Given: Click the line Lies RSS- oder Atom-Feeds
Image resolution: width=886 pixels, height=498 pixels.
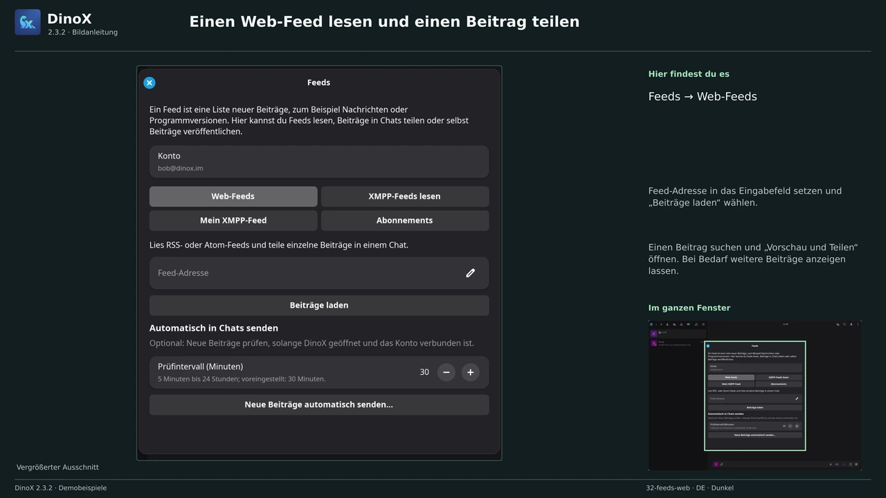Looking at the screenshot, I should pos(279,245).
